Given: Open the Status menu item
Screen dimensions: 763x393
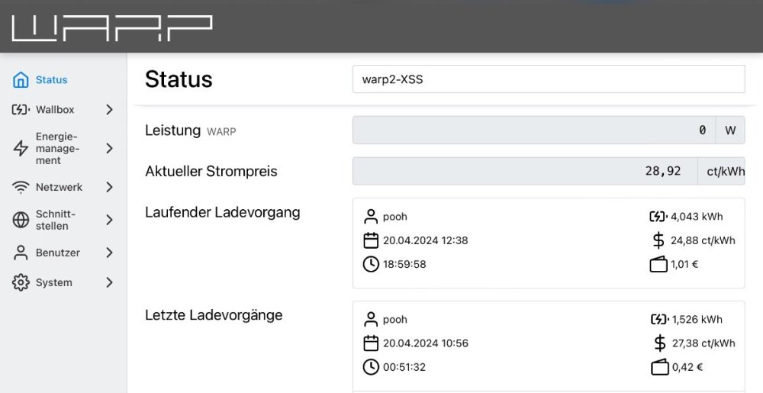Looking at the screenshot, I should [x=51, y=80].
